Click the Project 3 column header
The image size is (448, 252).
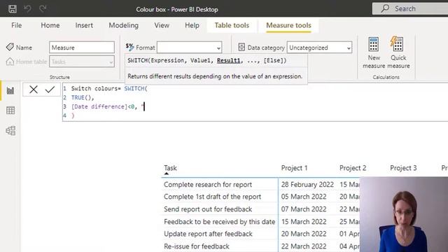coord(403,168)
